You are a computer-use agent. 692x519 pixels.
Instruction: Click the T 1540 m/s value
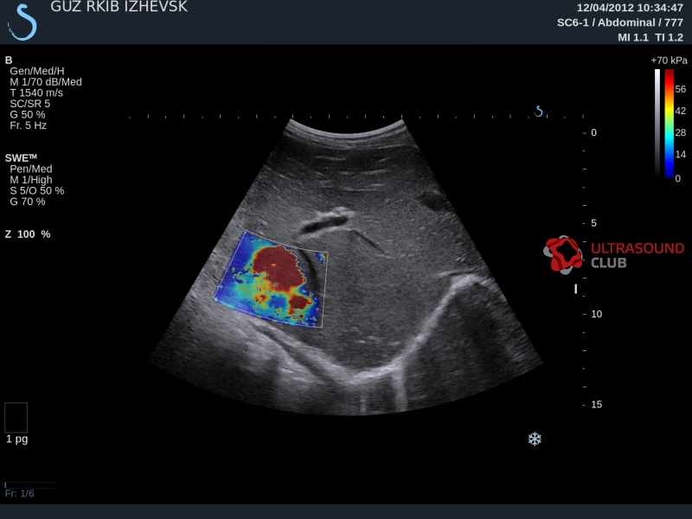click(x=36, y=93)
